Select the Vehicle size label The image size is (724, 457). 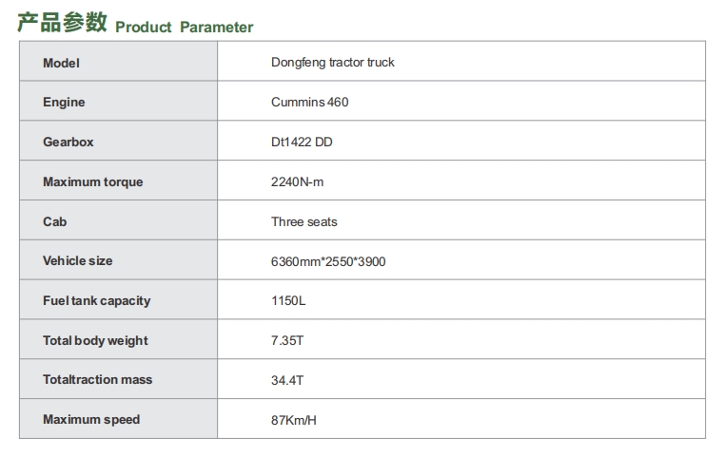pyautogui.click(x=78, y=261)
